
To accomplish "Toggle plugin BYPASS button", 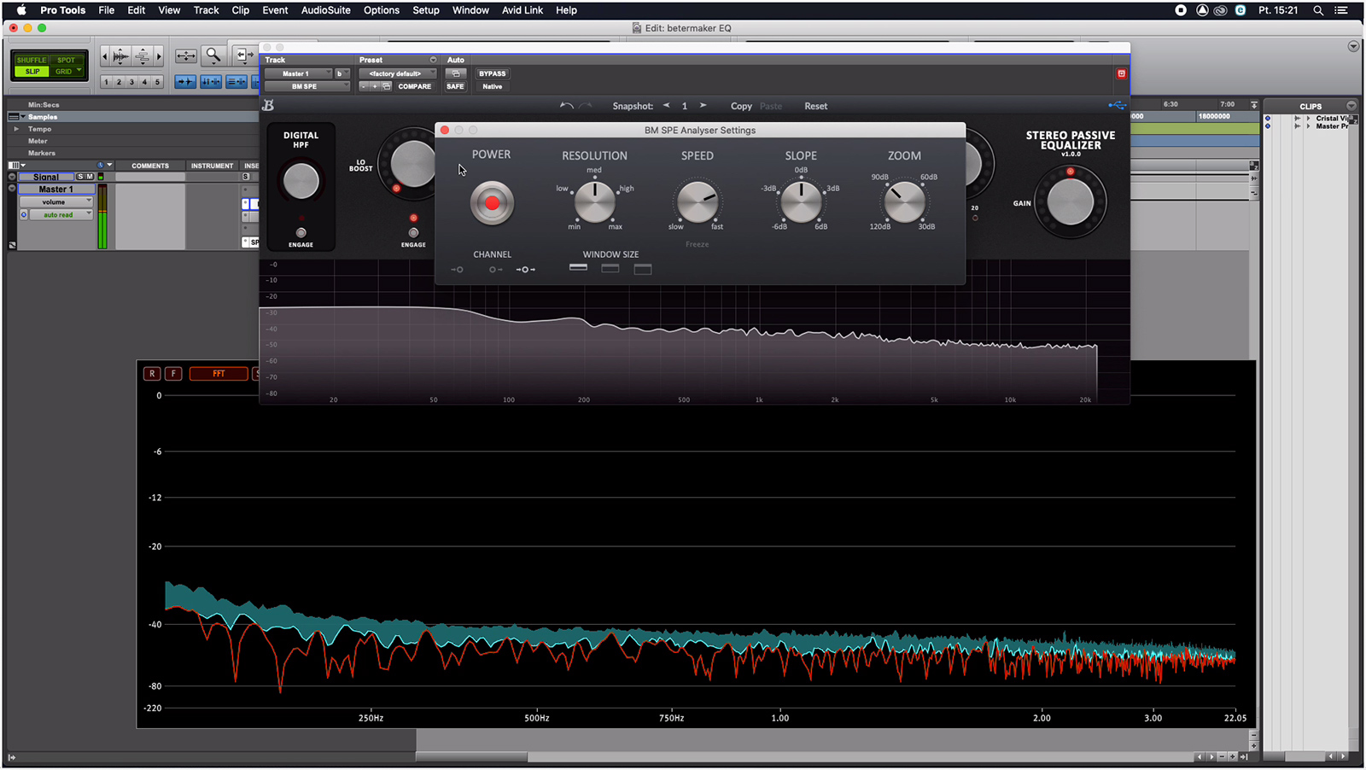I will click(x=492, y=73).
